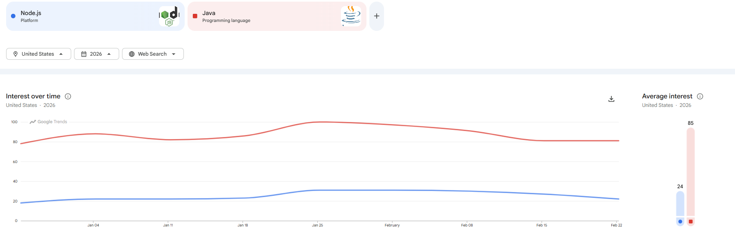
Task: Click the Feb 15 axis label
Action: (542, 225)
